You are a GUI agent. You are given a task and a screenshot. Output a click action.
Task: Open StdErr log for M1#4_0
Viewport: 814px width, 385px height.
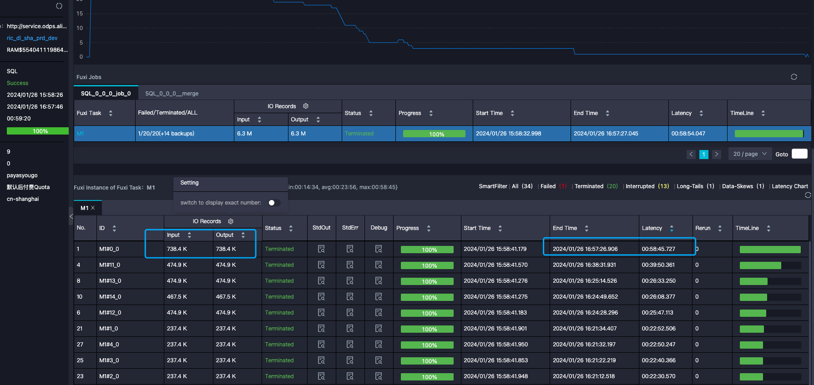coord(350,344)
